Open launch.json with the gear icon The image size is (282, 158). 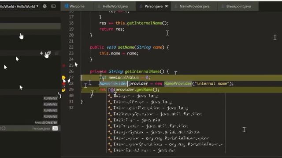click(x=45, y=6)
